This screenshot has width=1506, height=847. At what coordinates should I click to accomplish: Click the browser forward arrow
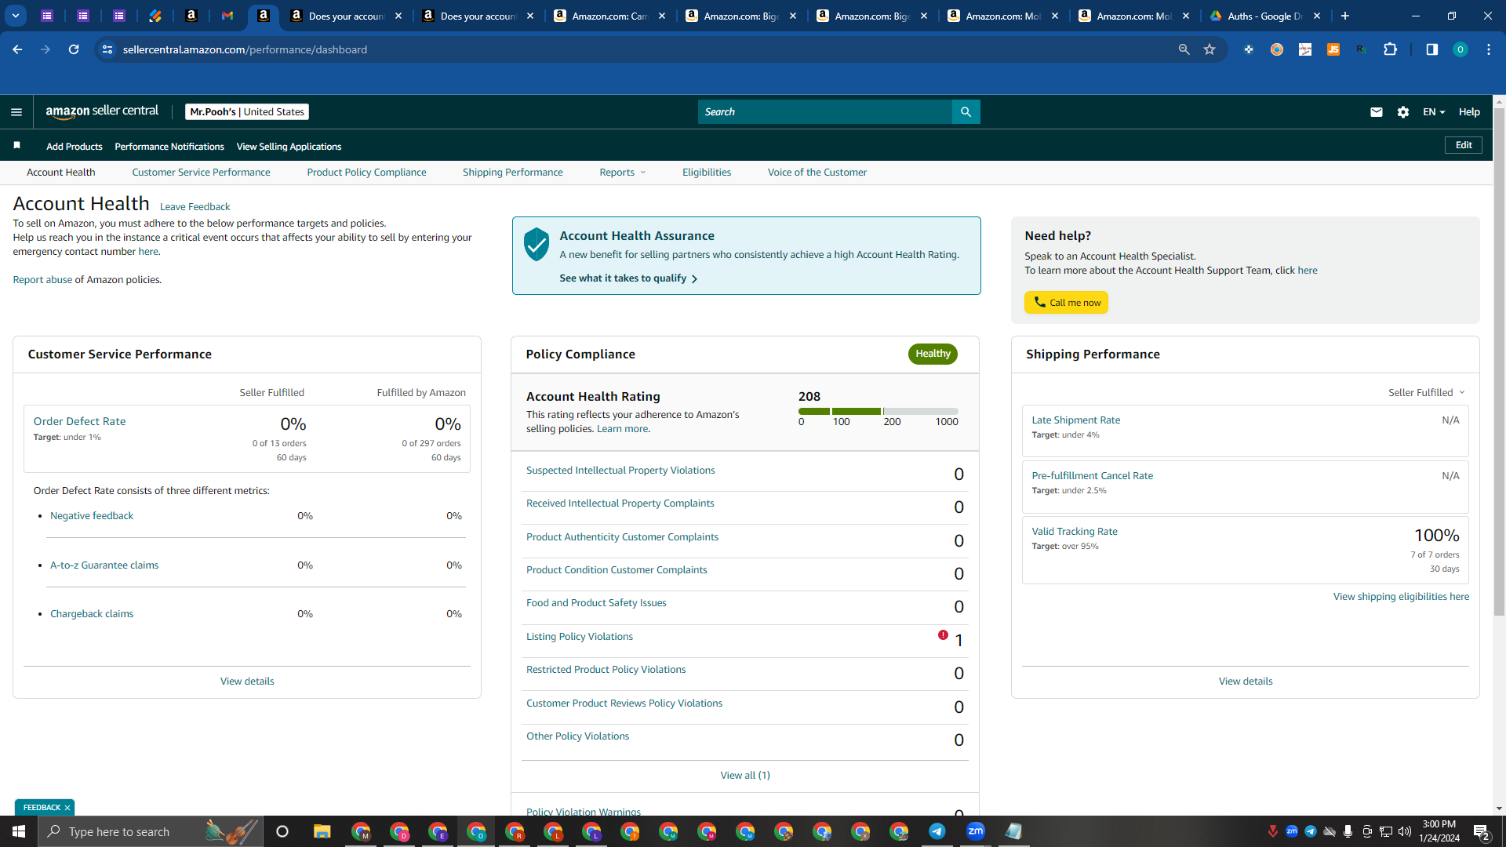[x=45, y=49]
